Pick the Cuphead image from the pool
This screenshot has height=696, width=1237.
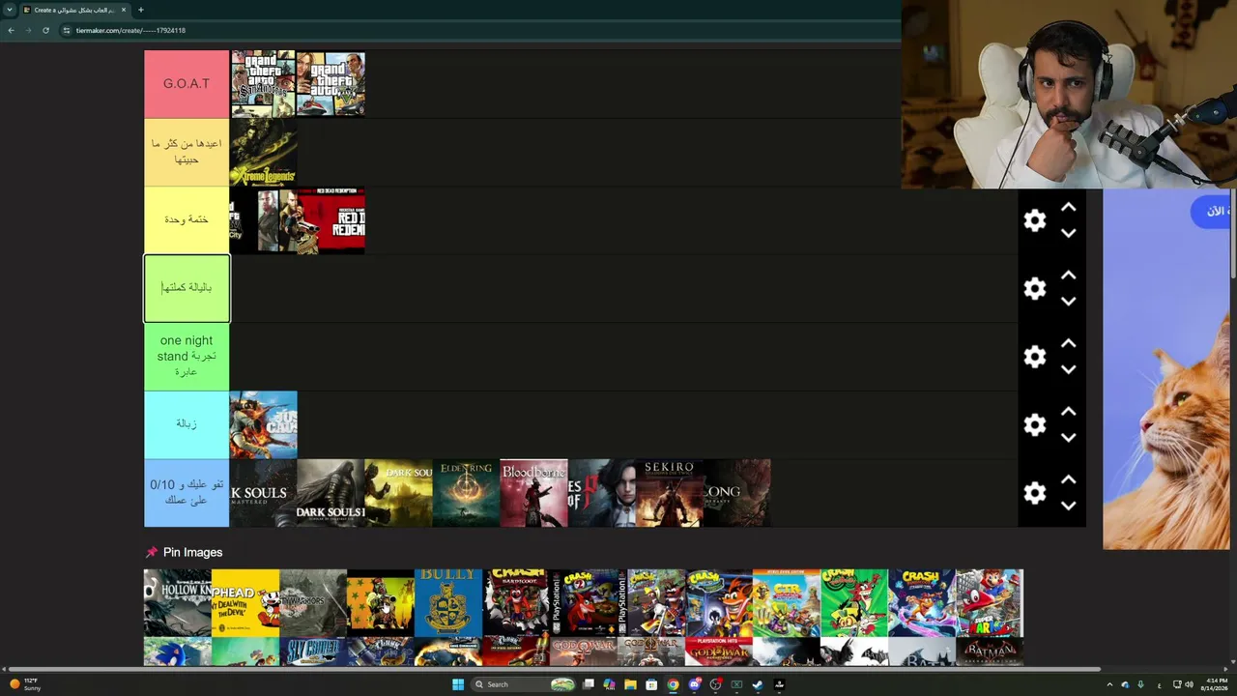pos(245,602)
